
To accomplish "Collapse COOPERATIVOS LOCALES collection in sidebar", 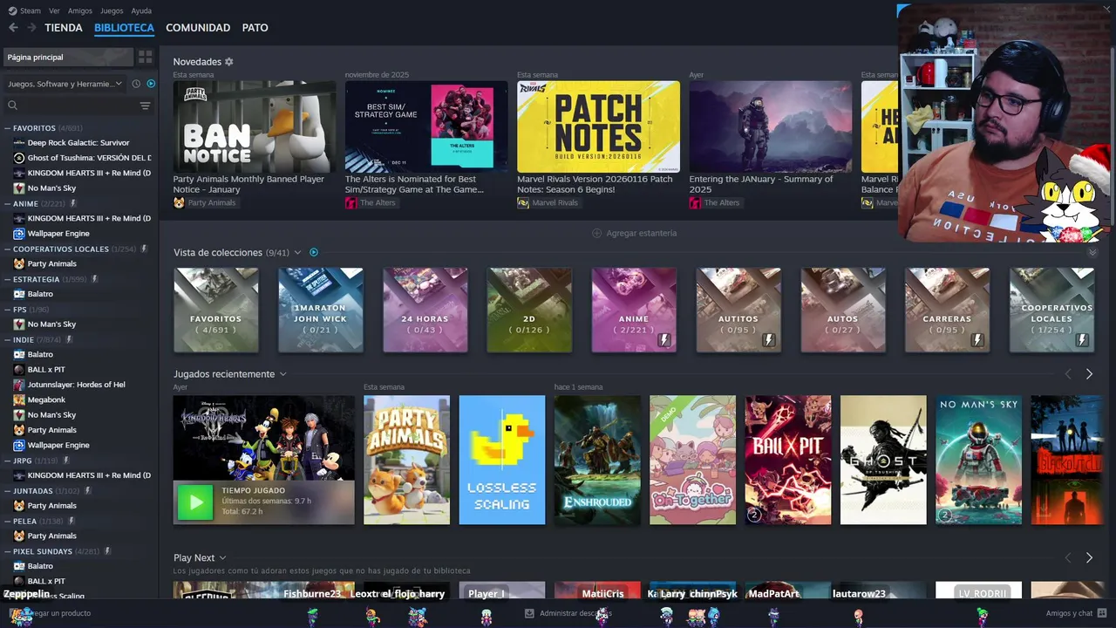I will pos(7,249).
